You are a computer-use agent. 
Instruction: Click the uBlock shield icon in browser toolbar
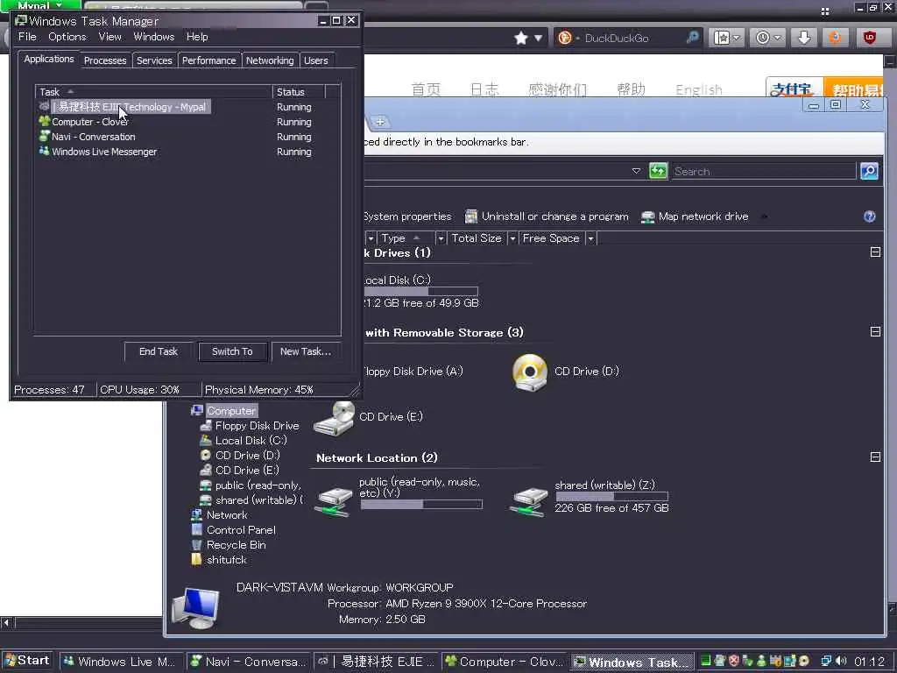coord(870,38)
